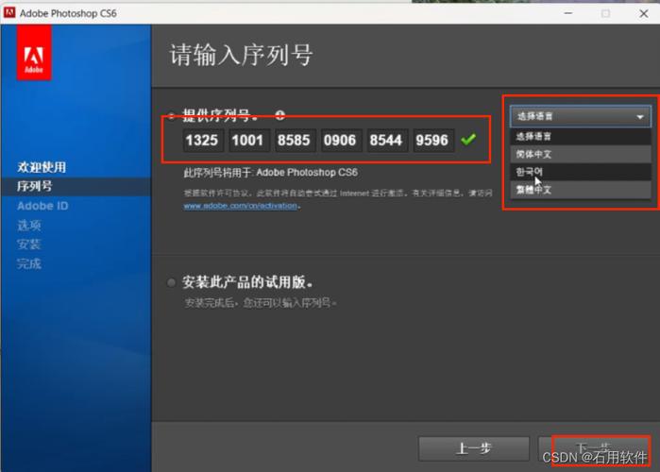The image size is (660, 472).
Task: Select the 安装此产品的试用版 radio button
Action: (171, 282)
